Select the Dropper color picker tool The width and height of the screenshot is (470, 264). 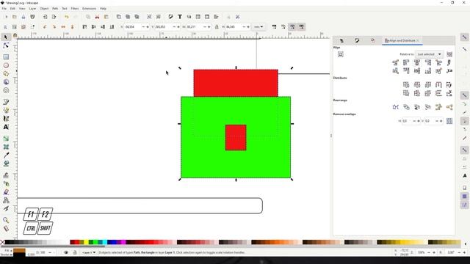(6, 155)
